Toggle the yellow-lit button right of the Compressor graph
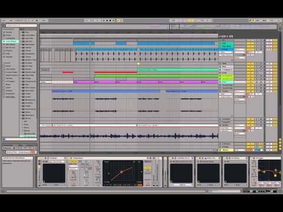The width and height of the screenshot is (283, 212). pos(147,168)
